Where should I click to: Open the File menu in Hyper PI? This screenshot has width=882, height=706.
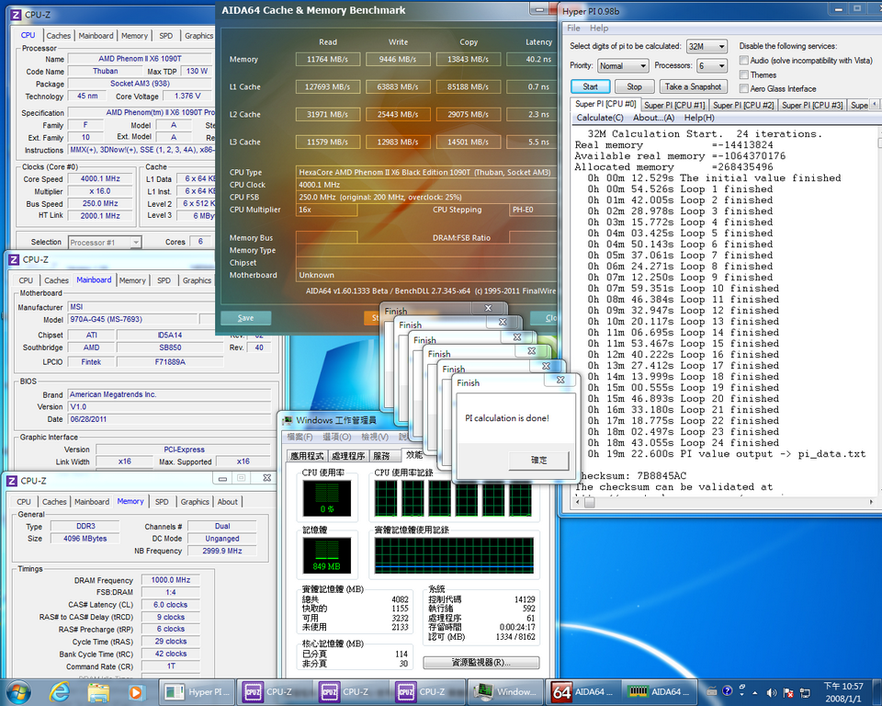coord(573,28)
